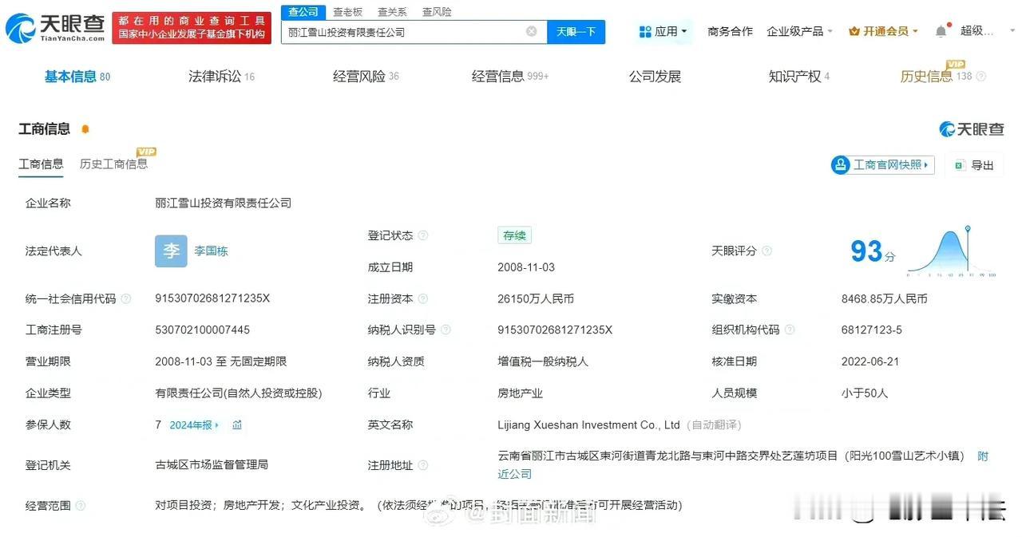Click registered capital 26150万人民币
The image size is (1022, 537).
pos(536,298)
